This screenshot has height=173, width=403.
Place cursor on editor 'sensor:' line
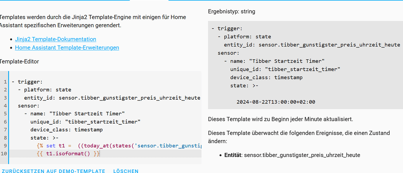29,106
